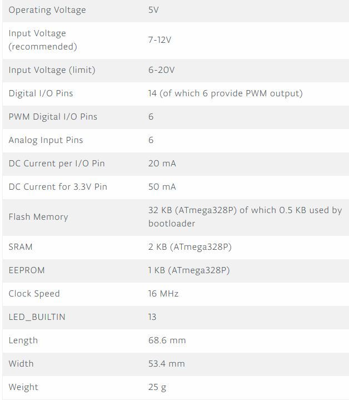Click the 5V operating voltage value
This screenshot has width=349, height=400.
154,10
